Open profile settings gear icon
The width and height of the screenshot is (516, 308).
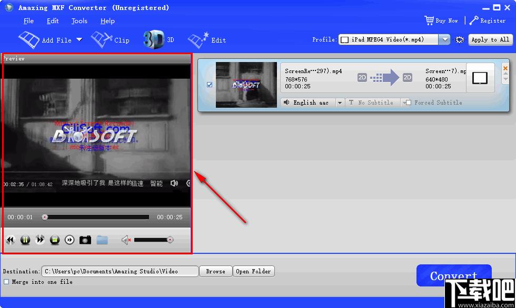pyautogui.click(x=459, y=40)
